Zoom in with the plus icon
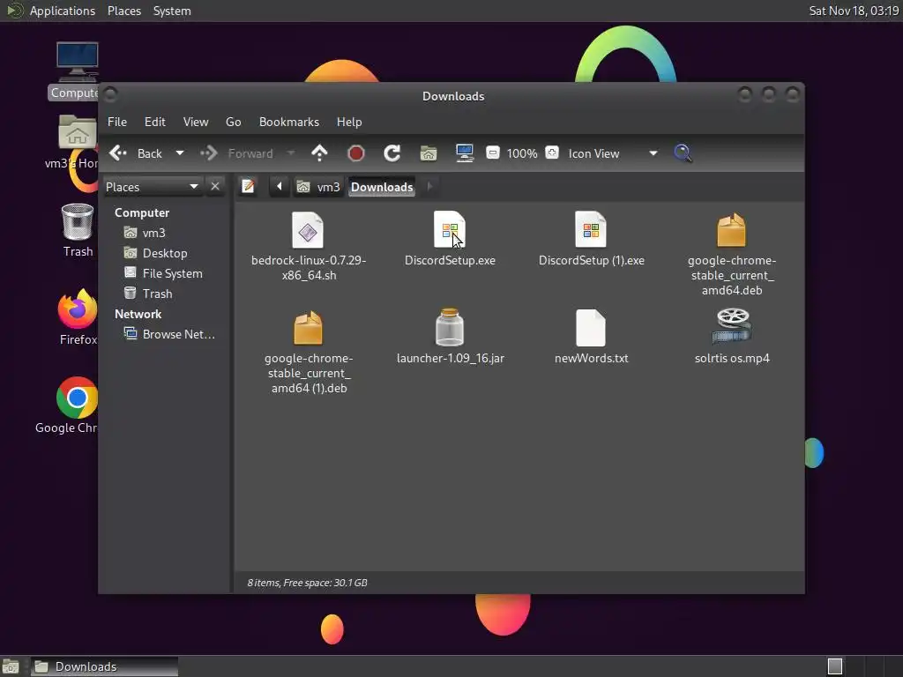This screenshot has height=677, width=903. (x=552, y=153)
